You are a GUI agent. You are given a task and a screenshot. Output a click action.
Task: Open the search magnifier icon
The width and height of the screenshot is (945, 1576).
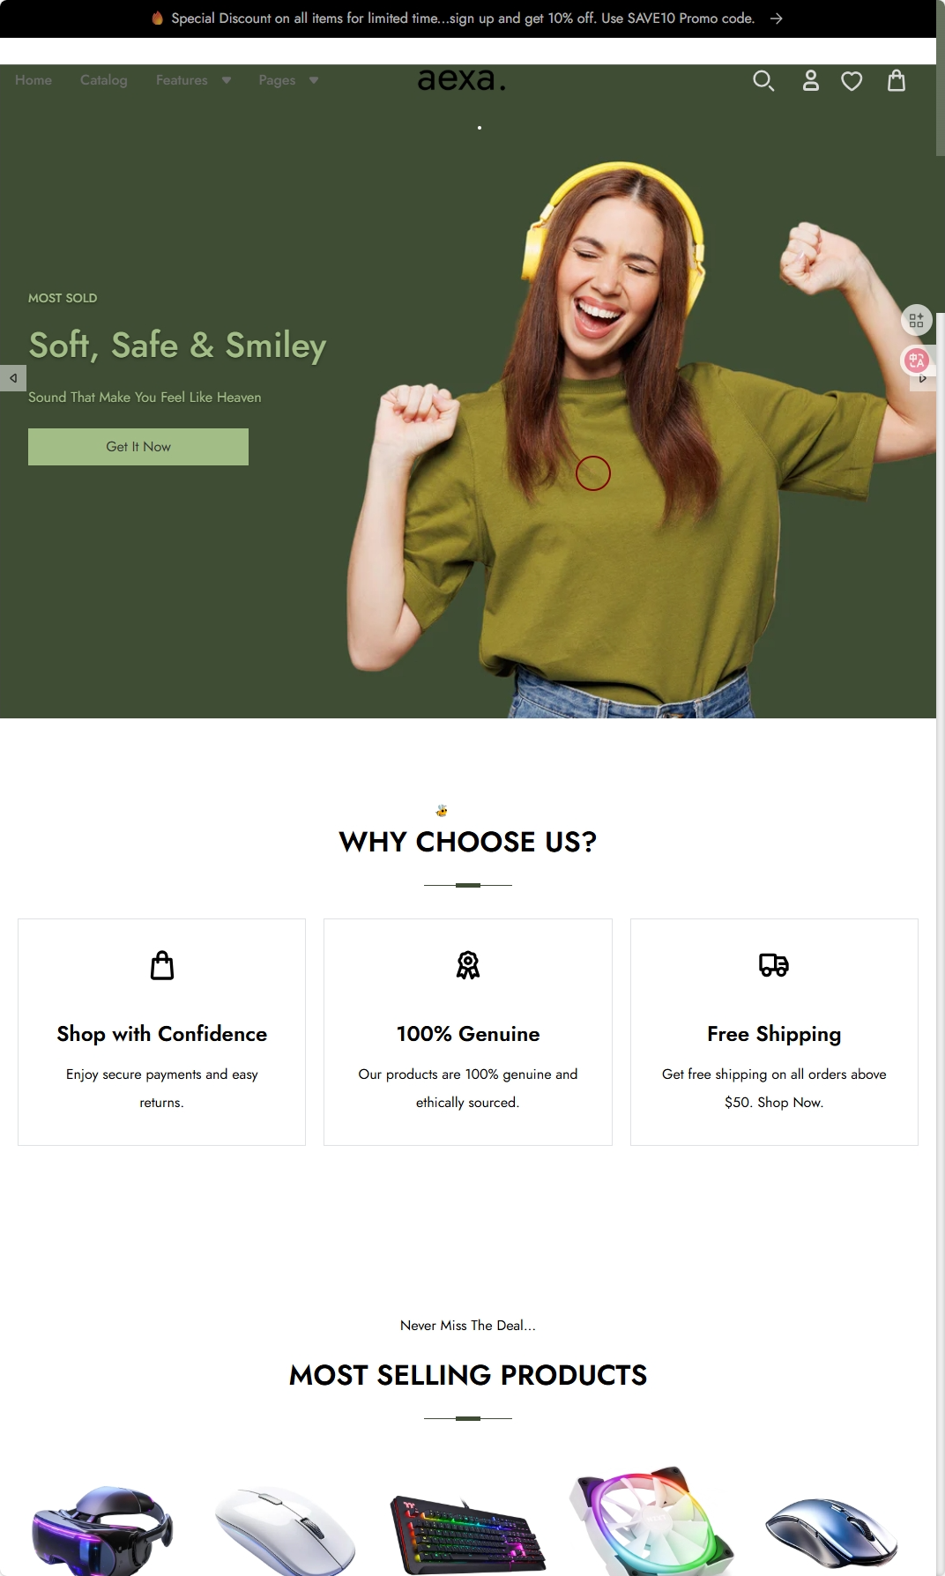click(763, 81)
